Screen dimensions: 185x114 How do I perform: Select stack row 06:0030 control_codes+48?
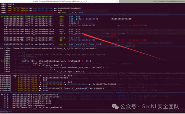52,88
